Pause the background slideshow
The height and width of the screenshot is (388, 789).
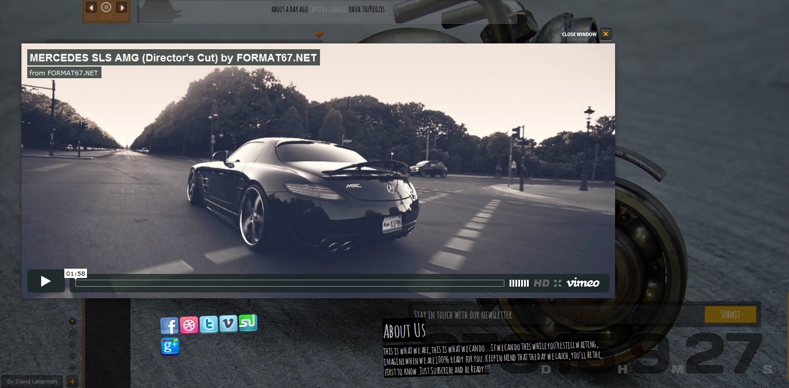click(106, 8)
